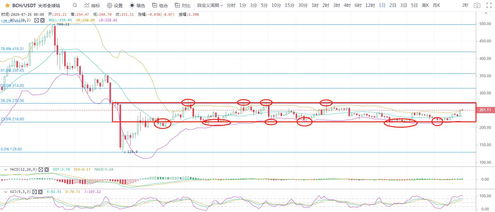Select the 周K weekly timeframe
The image size is (495, 212).
(x=425, y=5)
